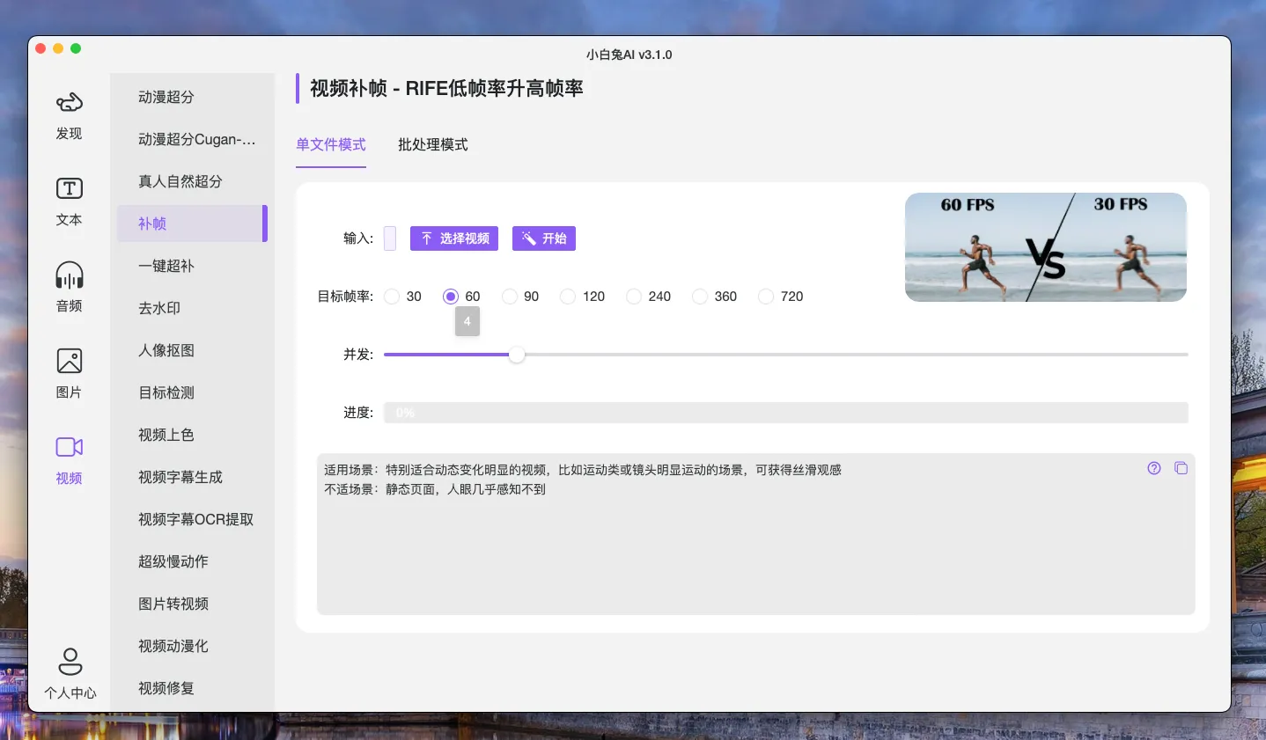Image resolution: width=1266 pixels, height=740 pixels.
Task: Open 视频修复 in the sidebar
Action: pyautogui.click(x=192, y=688)
